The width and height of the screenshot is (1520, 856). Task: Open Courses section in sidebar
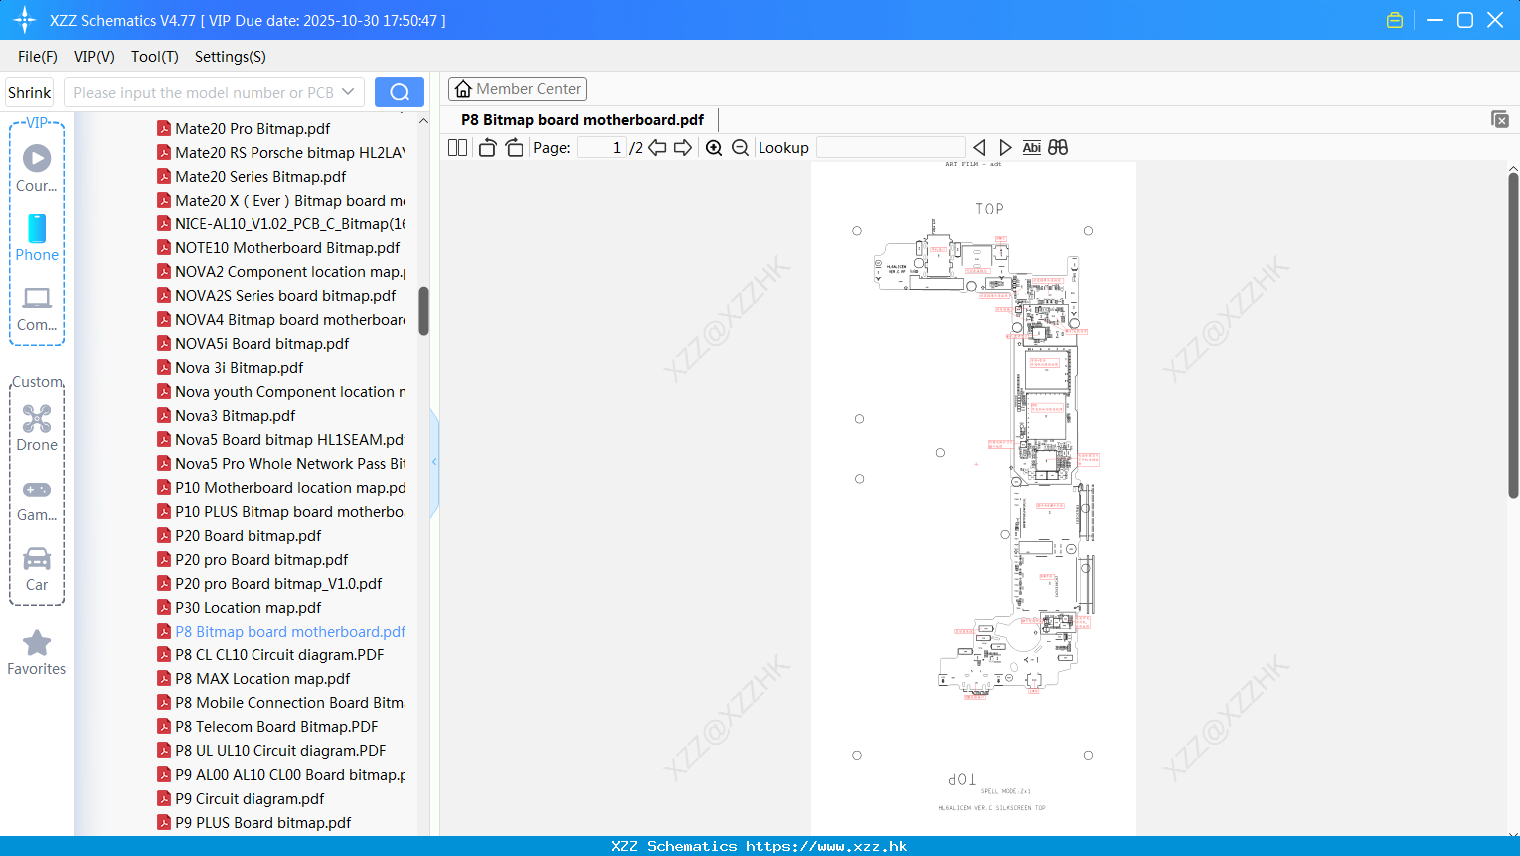[37, 168]
